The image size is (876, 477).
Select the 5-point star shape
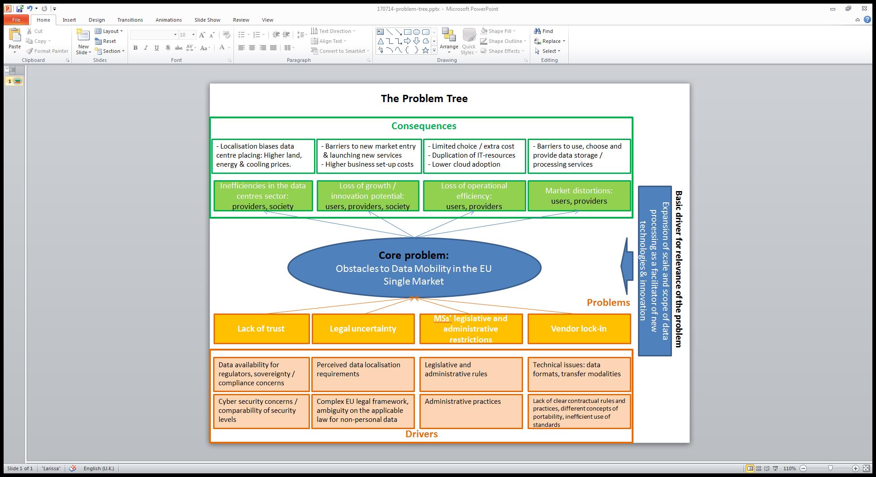425,50
